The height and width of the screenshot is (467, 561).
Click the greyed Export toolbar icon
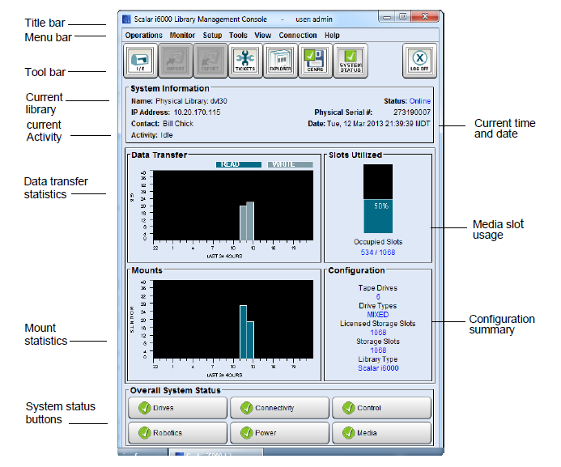pyautogui.click(x=210, y=61)
